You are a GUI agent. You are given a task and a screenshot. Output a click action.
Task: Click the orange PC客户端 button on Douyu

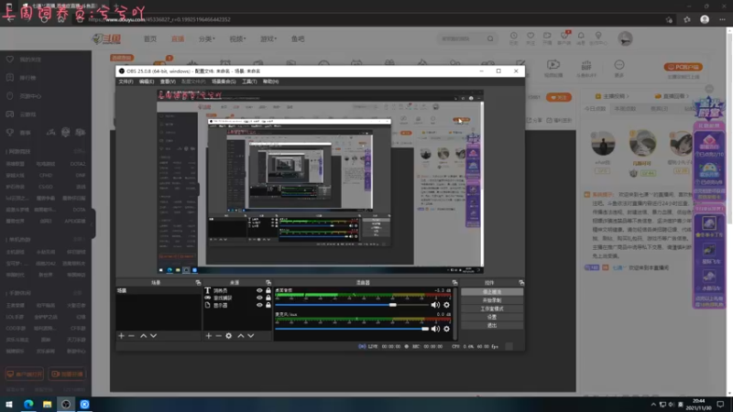pyautogui.click(x=683, y=67)
